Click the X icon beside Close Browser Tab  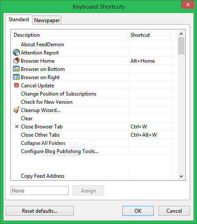pyautogui.click(x=17, y=127)
